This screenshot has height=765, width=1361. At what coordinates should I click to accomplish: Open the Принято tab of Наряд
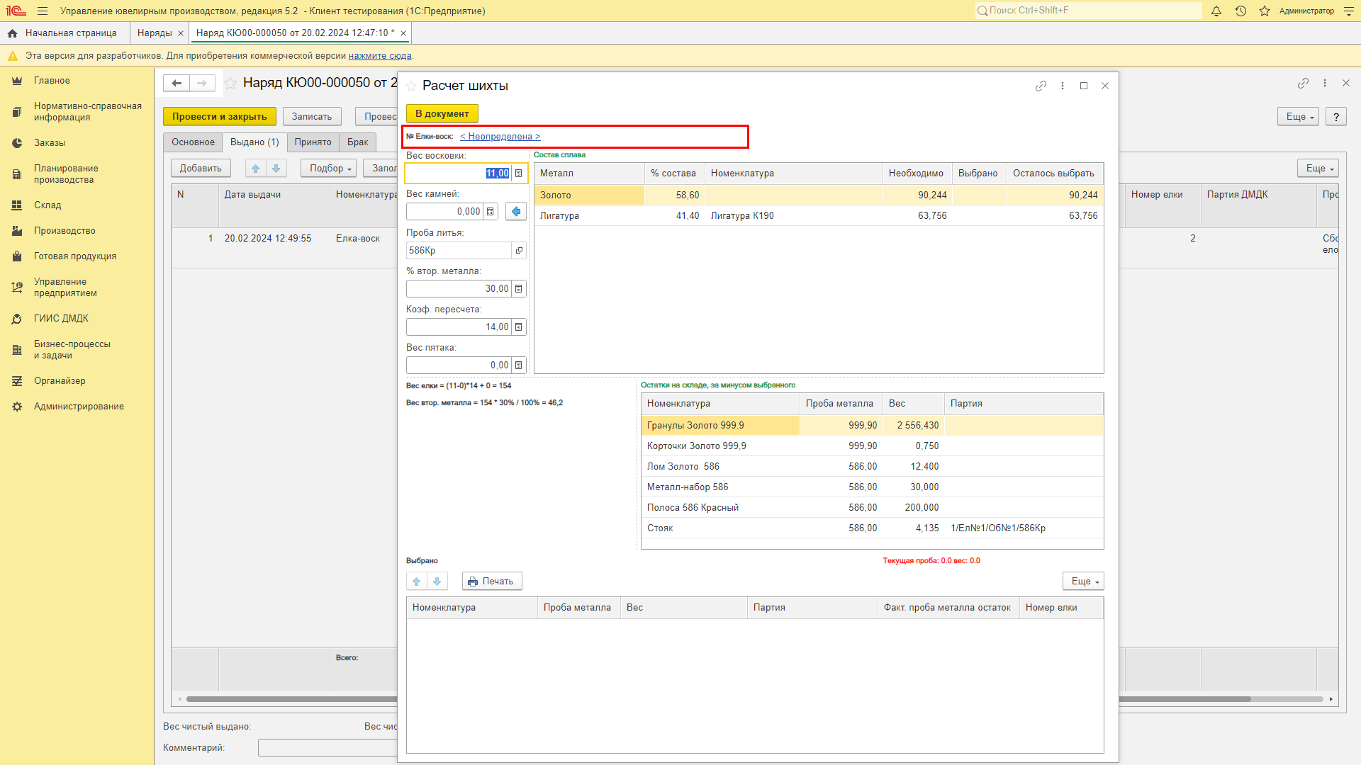pos(313,142)
